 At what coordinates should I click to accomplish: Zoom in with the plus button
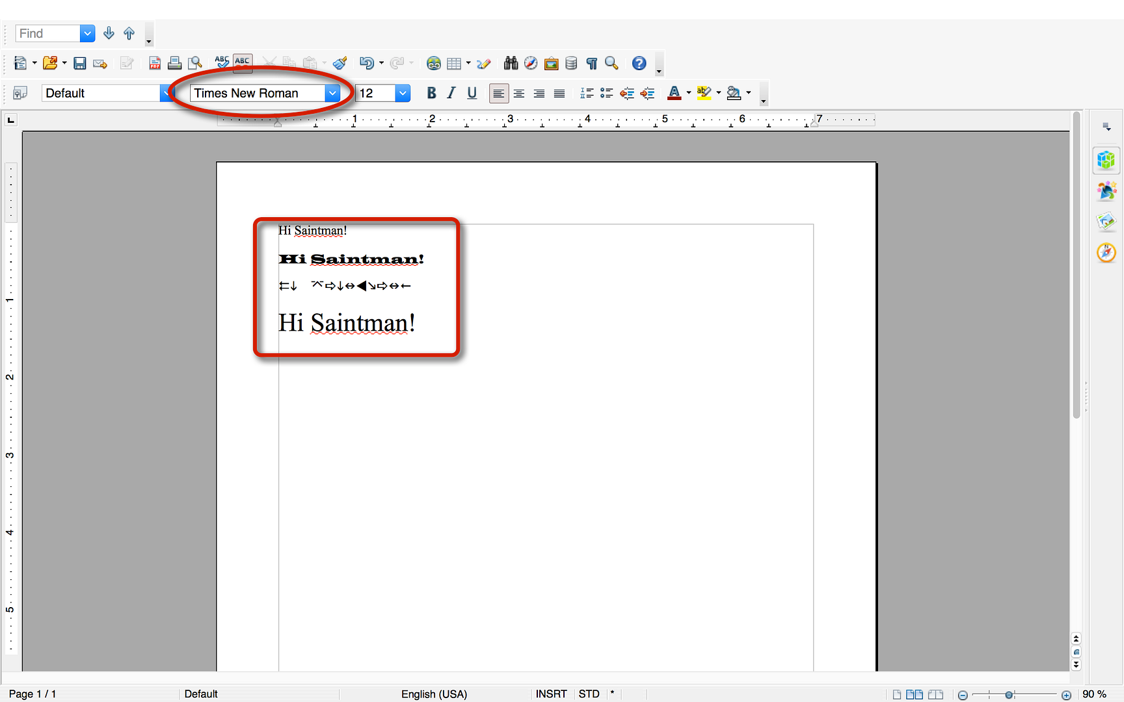click(1066, 695)
